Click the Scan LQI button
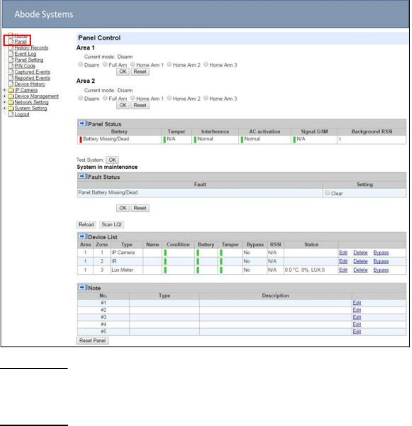The image size is (412, 426). tap(112, 225)
